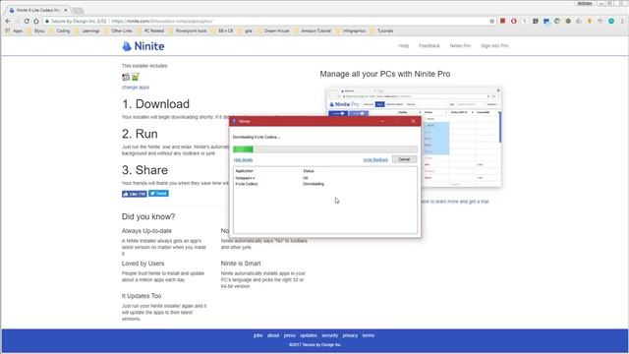Open the PC Related bookmarks folder
Screen dimensions: 629x354
coord(150,30)
